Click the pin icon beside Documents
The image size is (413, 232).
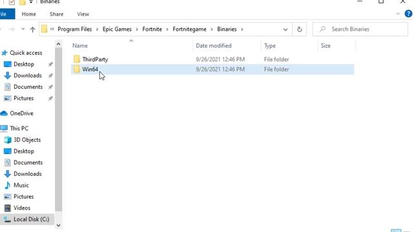(50, 87)
